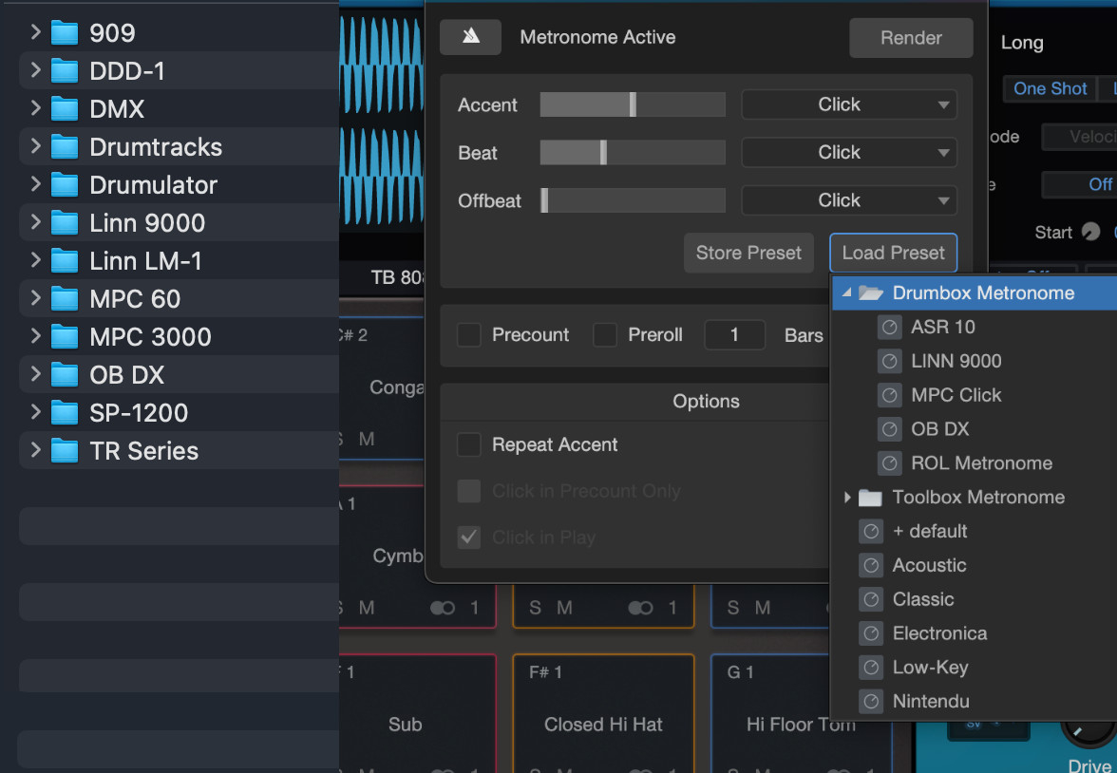1117x773 pixels.
Task: Click link icon on pad above Closed Hi Hat
Action: click(x=640, y=608)
